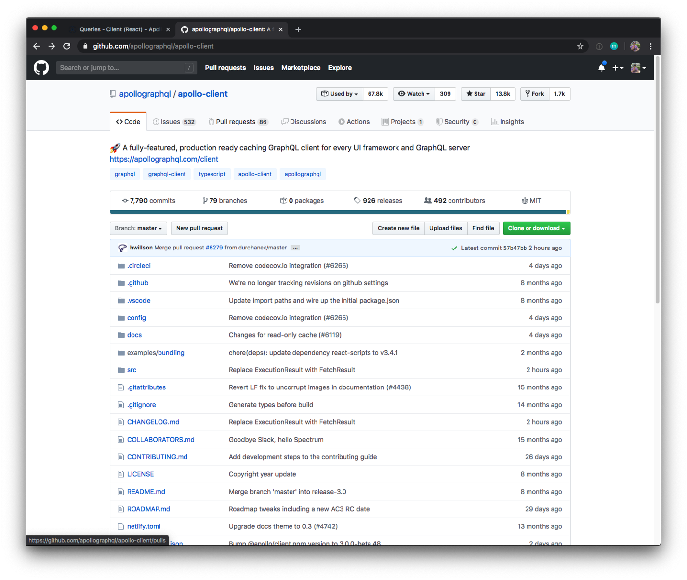
Task: Open pull request #6279 link
Action: (x=214, y=248)
